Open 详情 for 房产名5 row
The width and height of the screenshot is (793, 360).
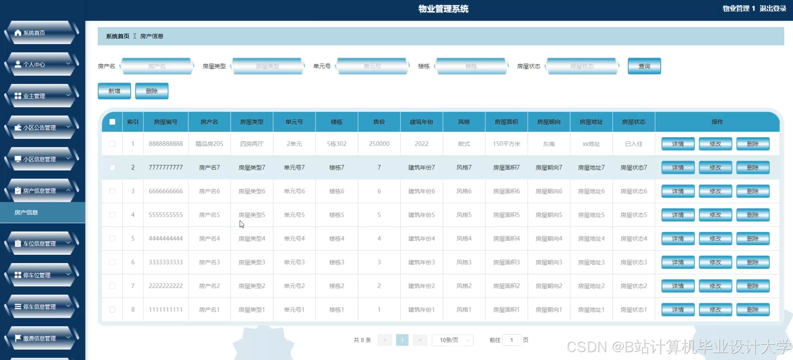click(x=678, y=215)
